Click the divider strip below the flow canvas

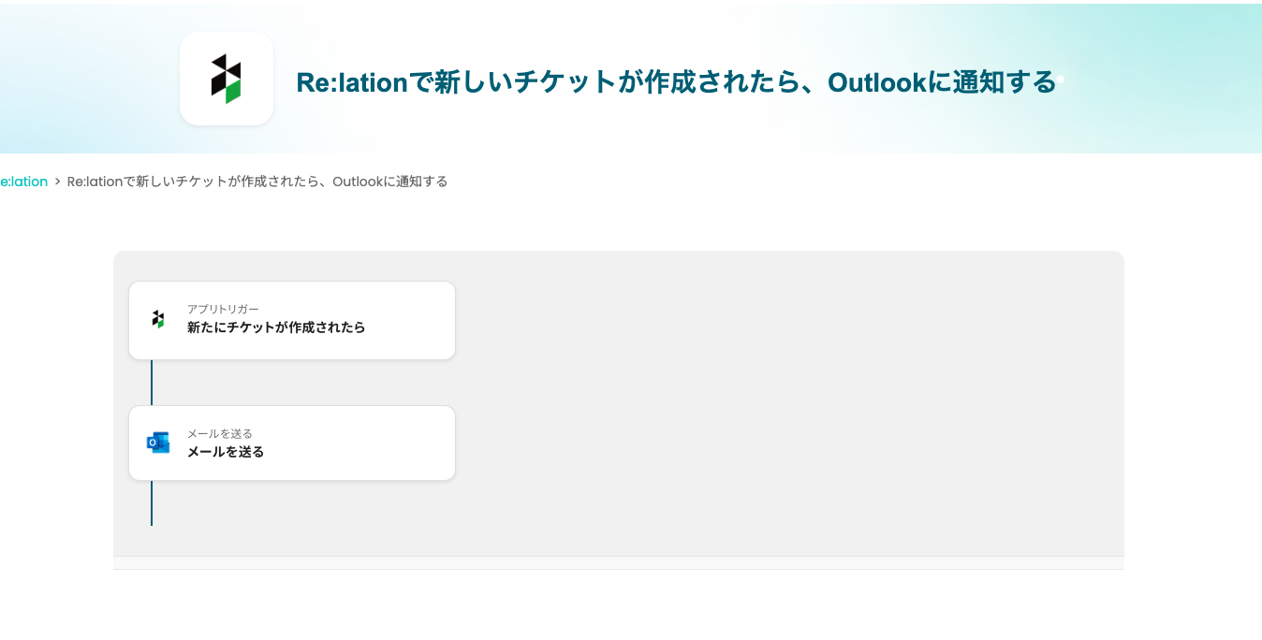point(618,562)
